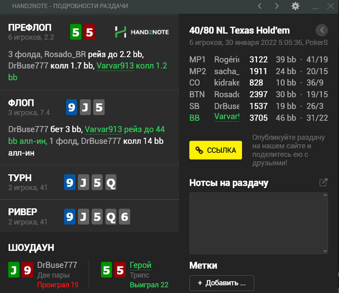Click the ШОУДАУН heading
The width and height of the screenshot is (339, 293).
31,248
